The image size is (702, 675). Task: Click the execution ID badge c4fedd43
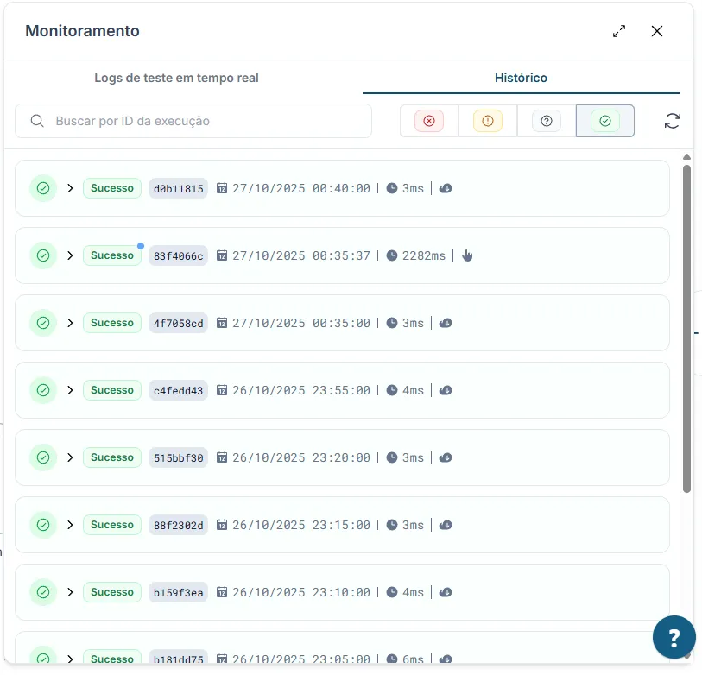178,391
